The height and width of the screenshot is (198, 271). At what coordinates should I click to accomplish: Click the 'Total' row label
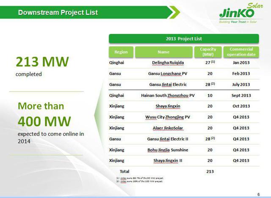(x=124, y=171)
